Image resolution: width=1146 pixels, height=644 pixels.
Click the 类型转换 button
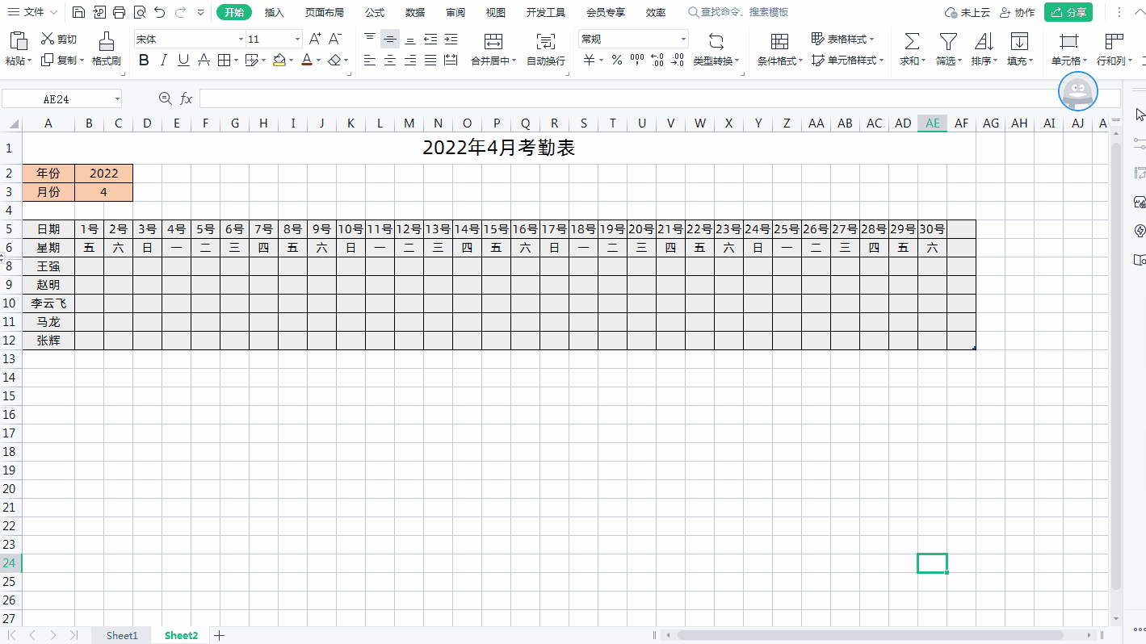click(x=716, y=48)
